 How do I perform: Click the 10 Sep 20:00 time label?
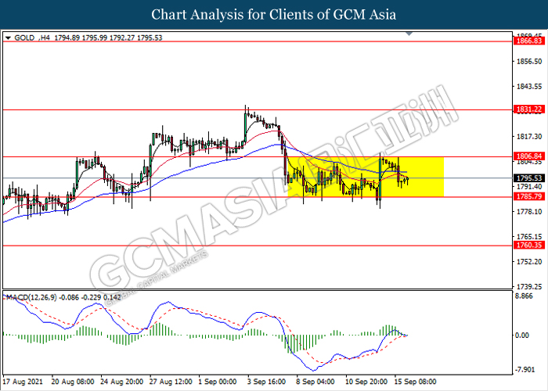coord(366,382)
